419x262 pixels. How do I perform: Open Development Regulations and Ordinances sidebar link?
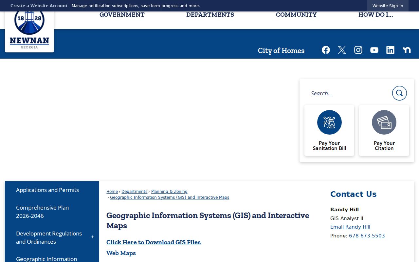[x=49, y=237]
